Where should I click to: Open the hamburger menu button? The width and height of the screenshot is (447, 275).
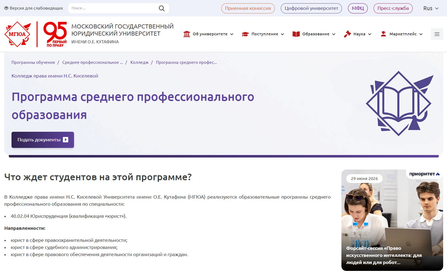(x=437, y=34)
